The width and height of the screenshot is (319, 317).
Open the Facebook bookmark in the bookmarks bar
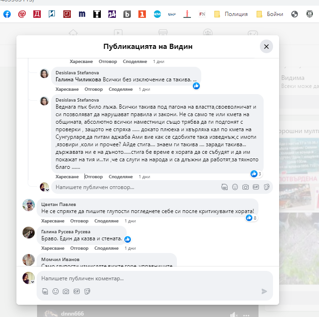tap(7, 14)
